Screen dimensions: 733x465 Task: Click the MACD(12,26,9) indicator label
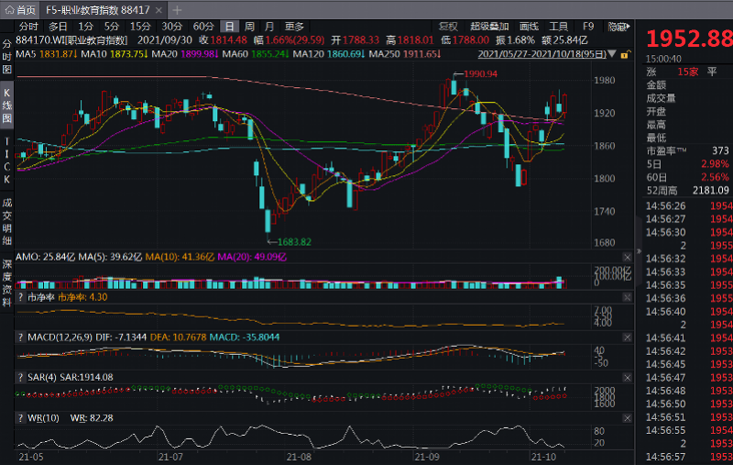tap(60, 338)
